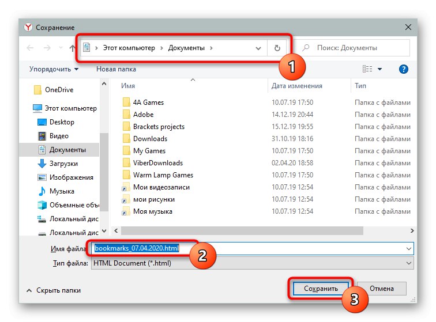The width and height of the screenshot is (436, 322).
Task: Open the Тип файла HTML Document dropdown
Action: (253, 263)
